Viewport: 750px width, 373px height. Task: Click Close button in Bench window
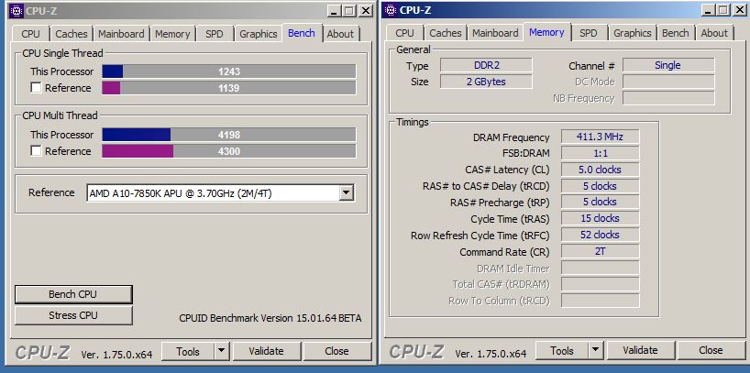click(336, 351)
